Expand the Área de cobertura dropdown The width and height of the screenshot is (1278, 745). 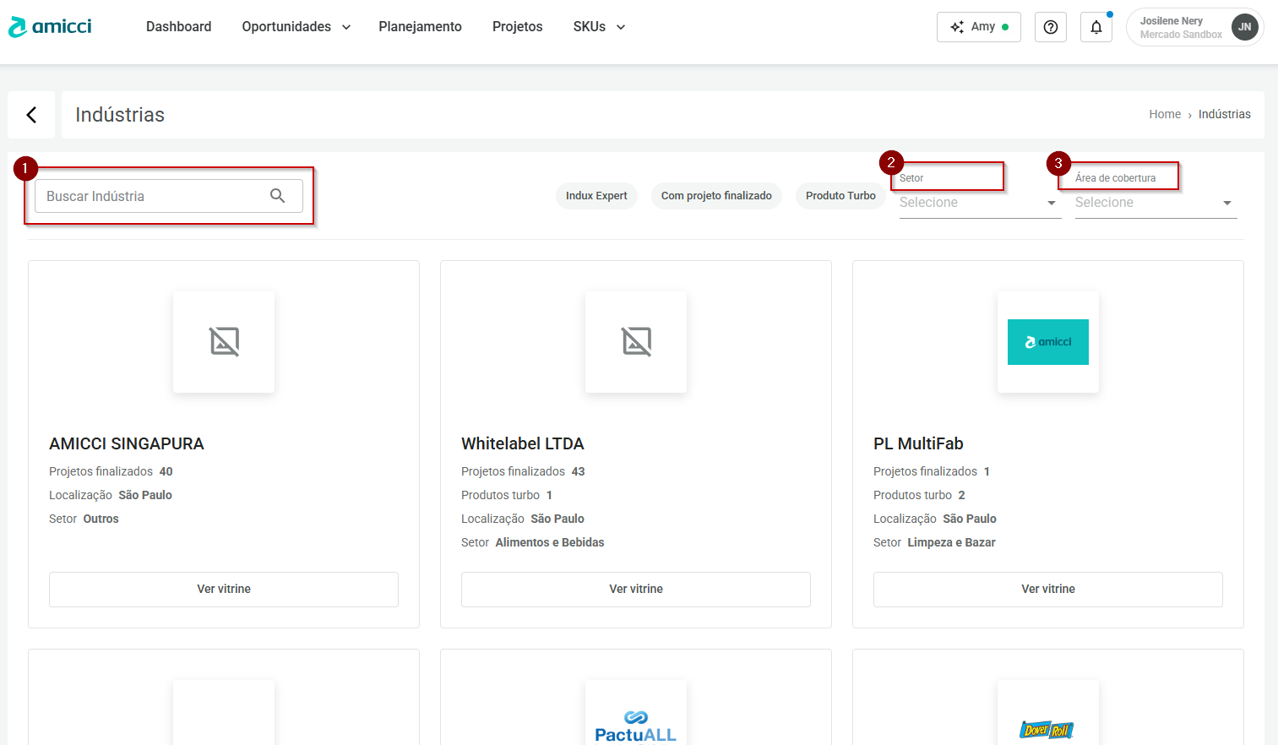click(x=1155, y=203)
